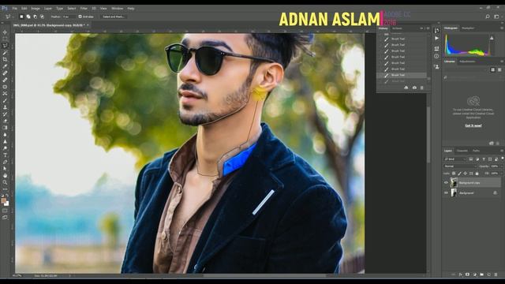Screen dimensions: 505x284
Task: Create a new layer
Action: [x=488, y=275]
